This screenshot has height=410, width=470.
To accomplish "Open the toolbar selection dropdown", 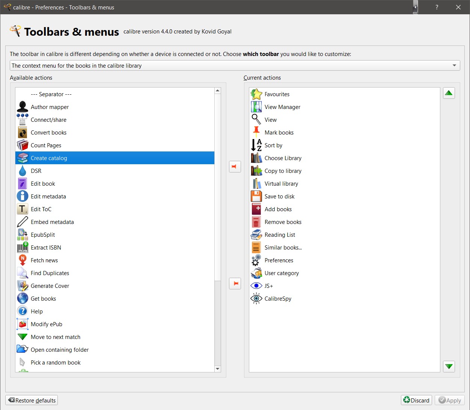I will [x=235, y=65].
